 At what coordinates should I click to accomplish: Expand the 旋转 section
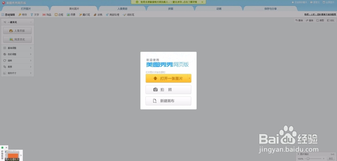tap(18, 60)
